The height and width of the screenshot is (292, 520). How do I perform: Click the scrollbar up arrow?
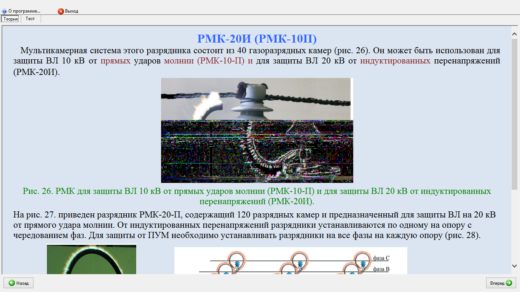pyautogui.click(x=514, y=34)
